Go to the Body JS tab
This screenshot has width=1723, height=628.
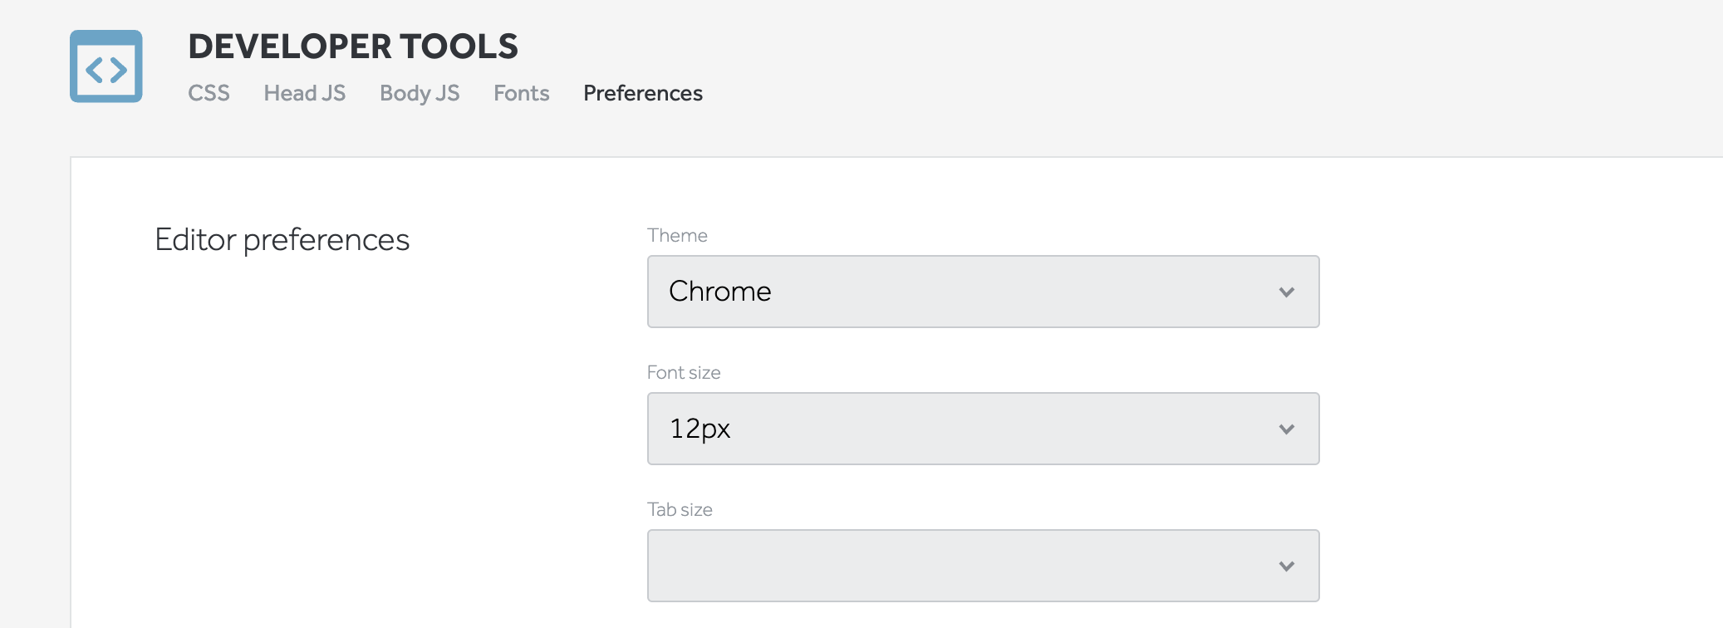point(420,93)
